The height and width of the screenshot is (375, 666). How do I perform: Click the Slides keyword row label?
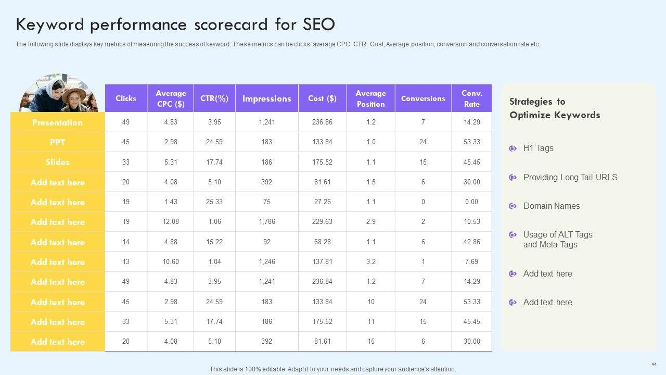tap(57, 162)
